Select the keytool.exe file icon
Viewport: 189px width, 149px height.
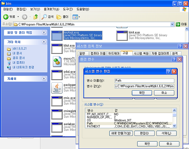click(x=57, y=35)
